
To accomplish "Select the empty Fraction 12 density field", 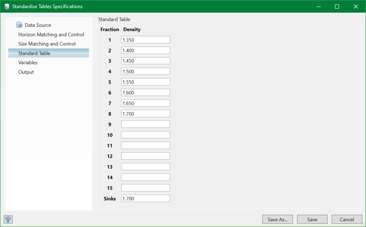I will point(145,156).
